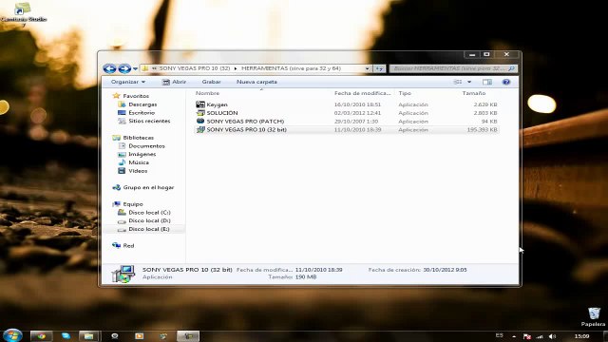Open Explorer help icon

pyautogui.click(x=506, y=82)
